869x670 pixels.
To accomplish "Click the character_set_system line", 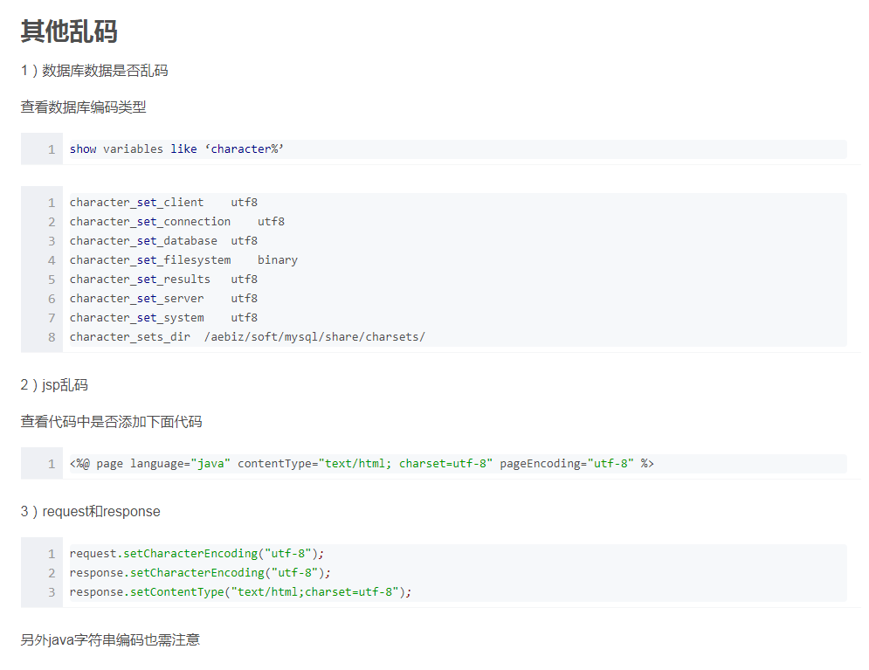I will tap(163, 318).
